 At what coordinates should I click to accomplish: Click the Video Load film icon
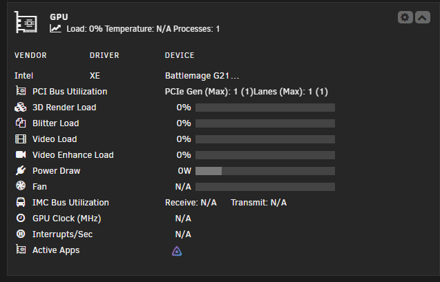(21, 139)
